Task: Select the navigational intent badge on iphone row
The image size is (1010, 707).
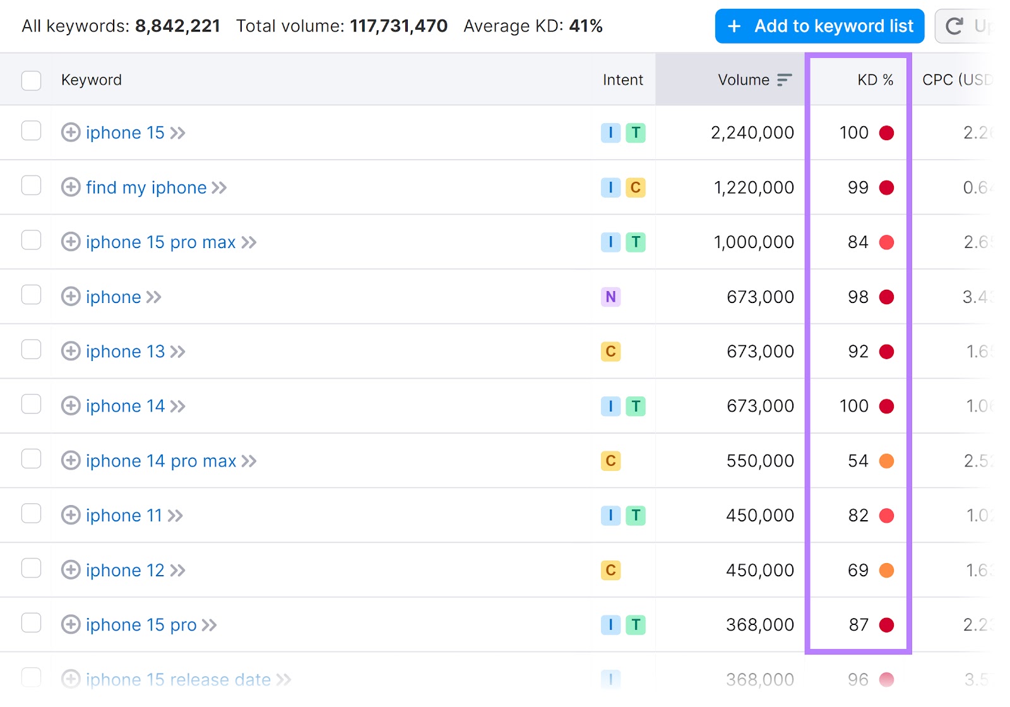Action: point(610,297)
